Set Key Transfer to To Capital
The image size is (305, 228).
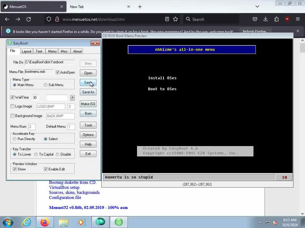click(x=36, y=154)
